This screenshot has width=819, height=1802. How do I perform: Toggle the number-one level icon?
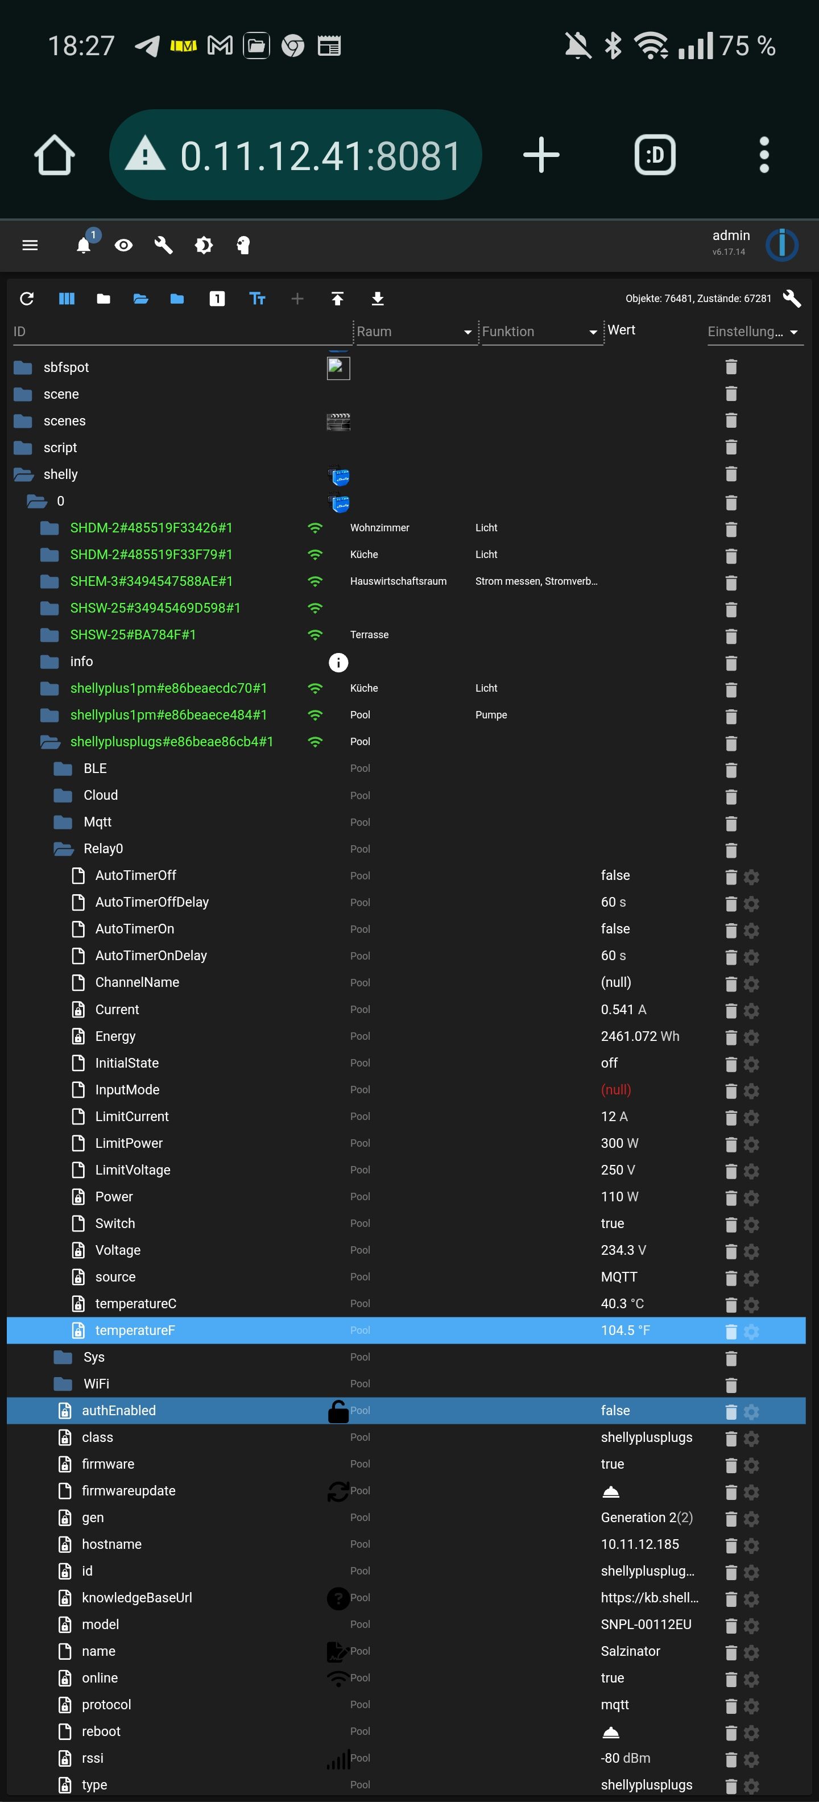point(217,299)
